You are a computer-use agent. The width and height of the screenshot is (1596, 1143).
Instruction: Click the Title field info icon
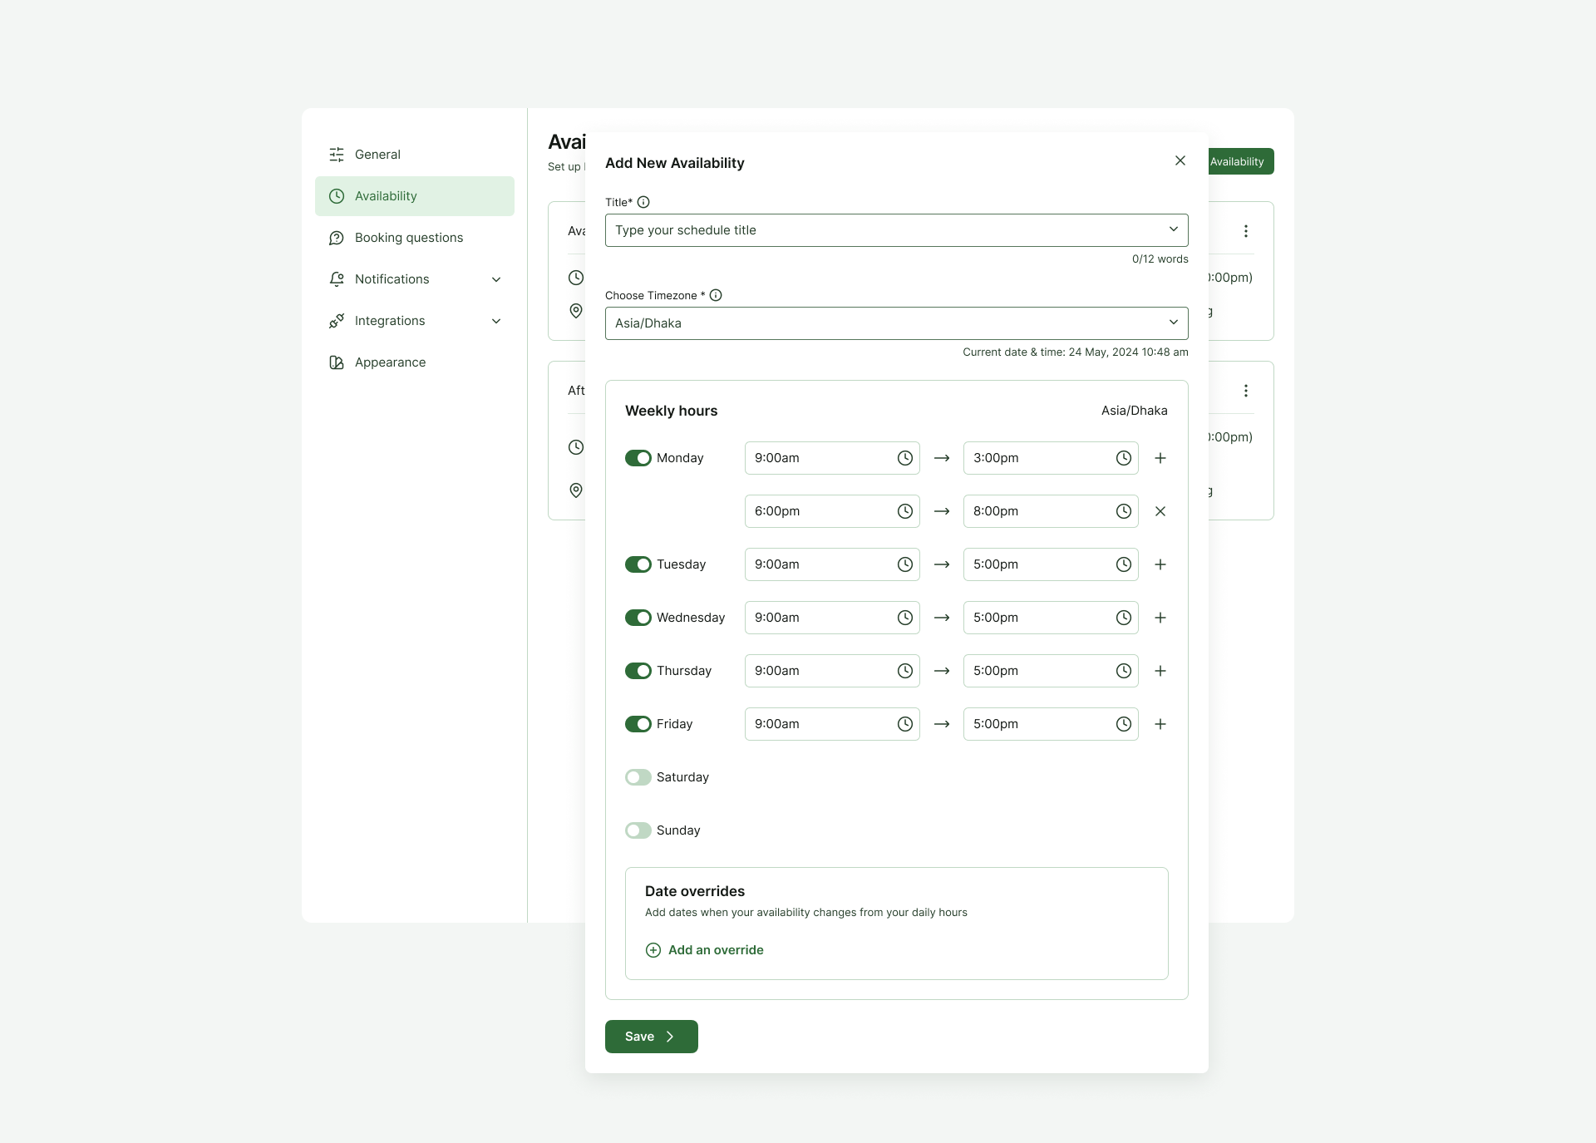click(x=643, y=202)
